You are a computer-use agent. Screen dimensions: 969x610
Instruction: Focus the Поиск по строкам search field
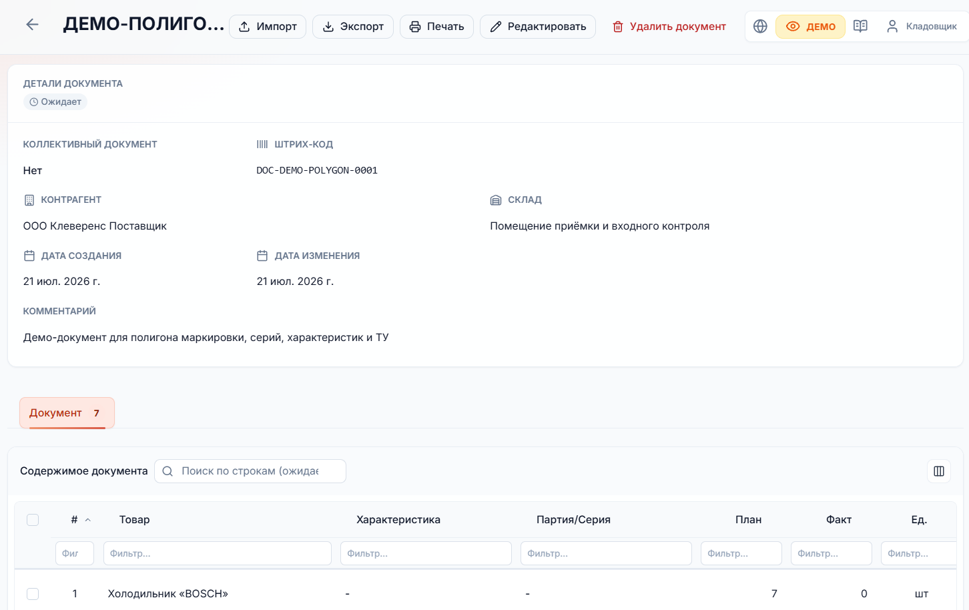(x=250, y=471)
